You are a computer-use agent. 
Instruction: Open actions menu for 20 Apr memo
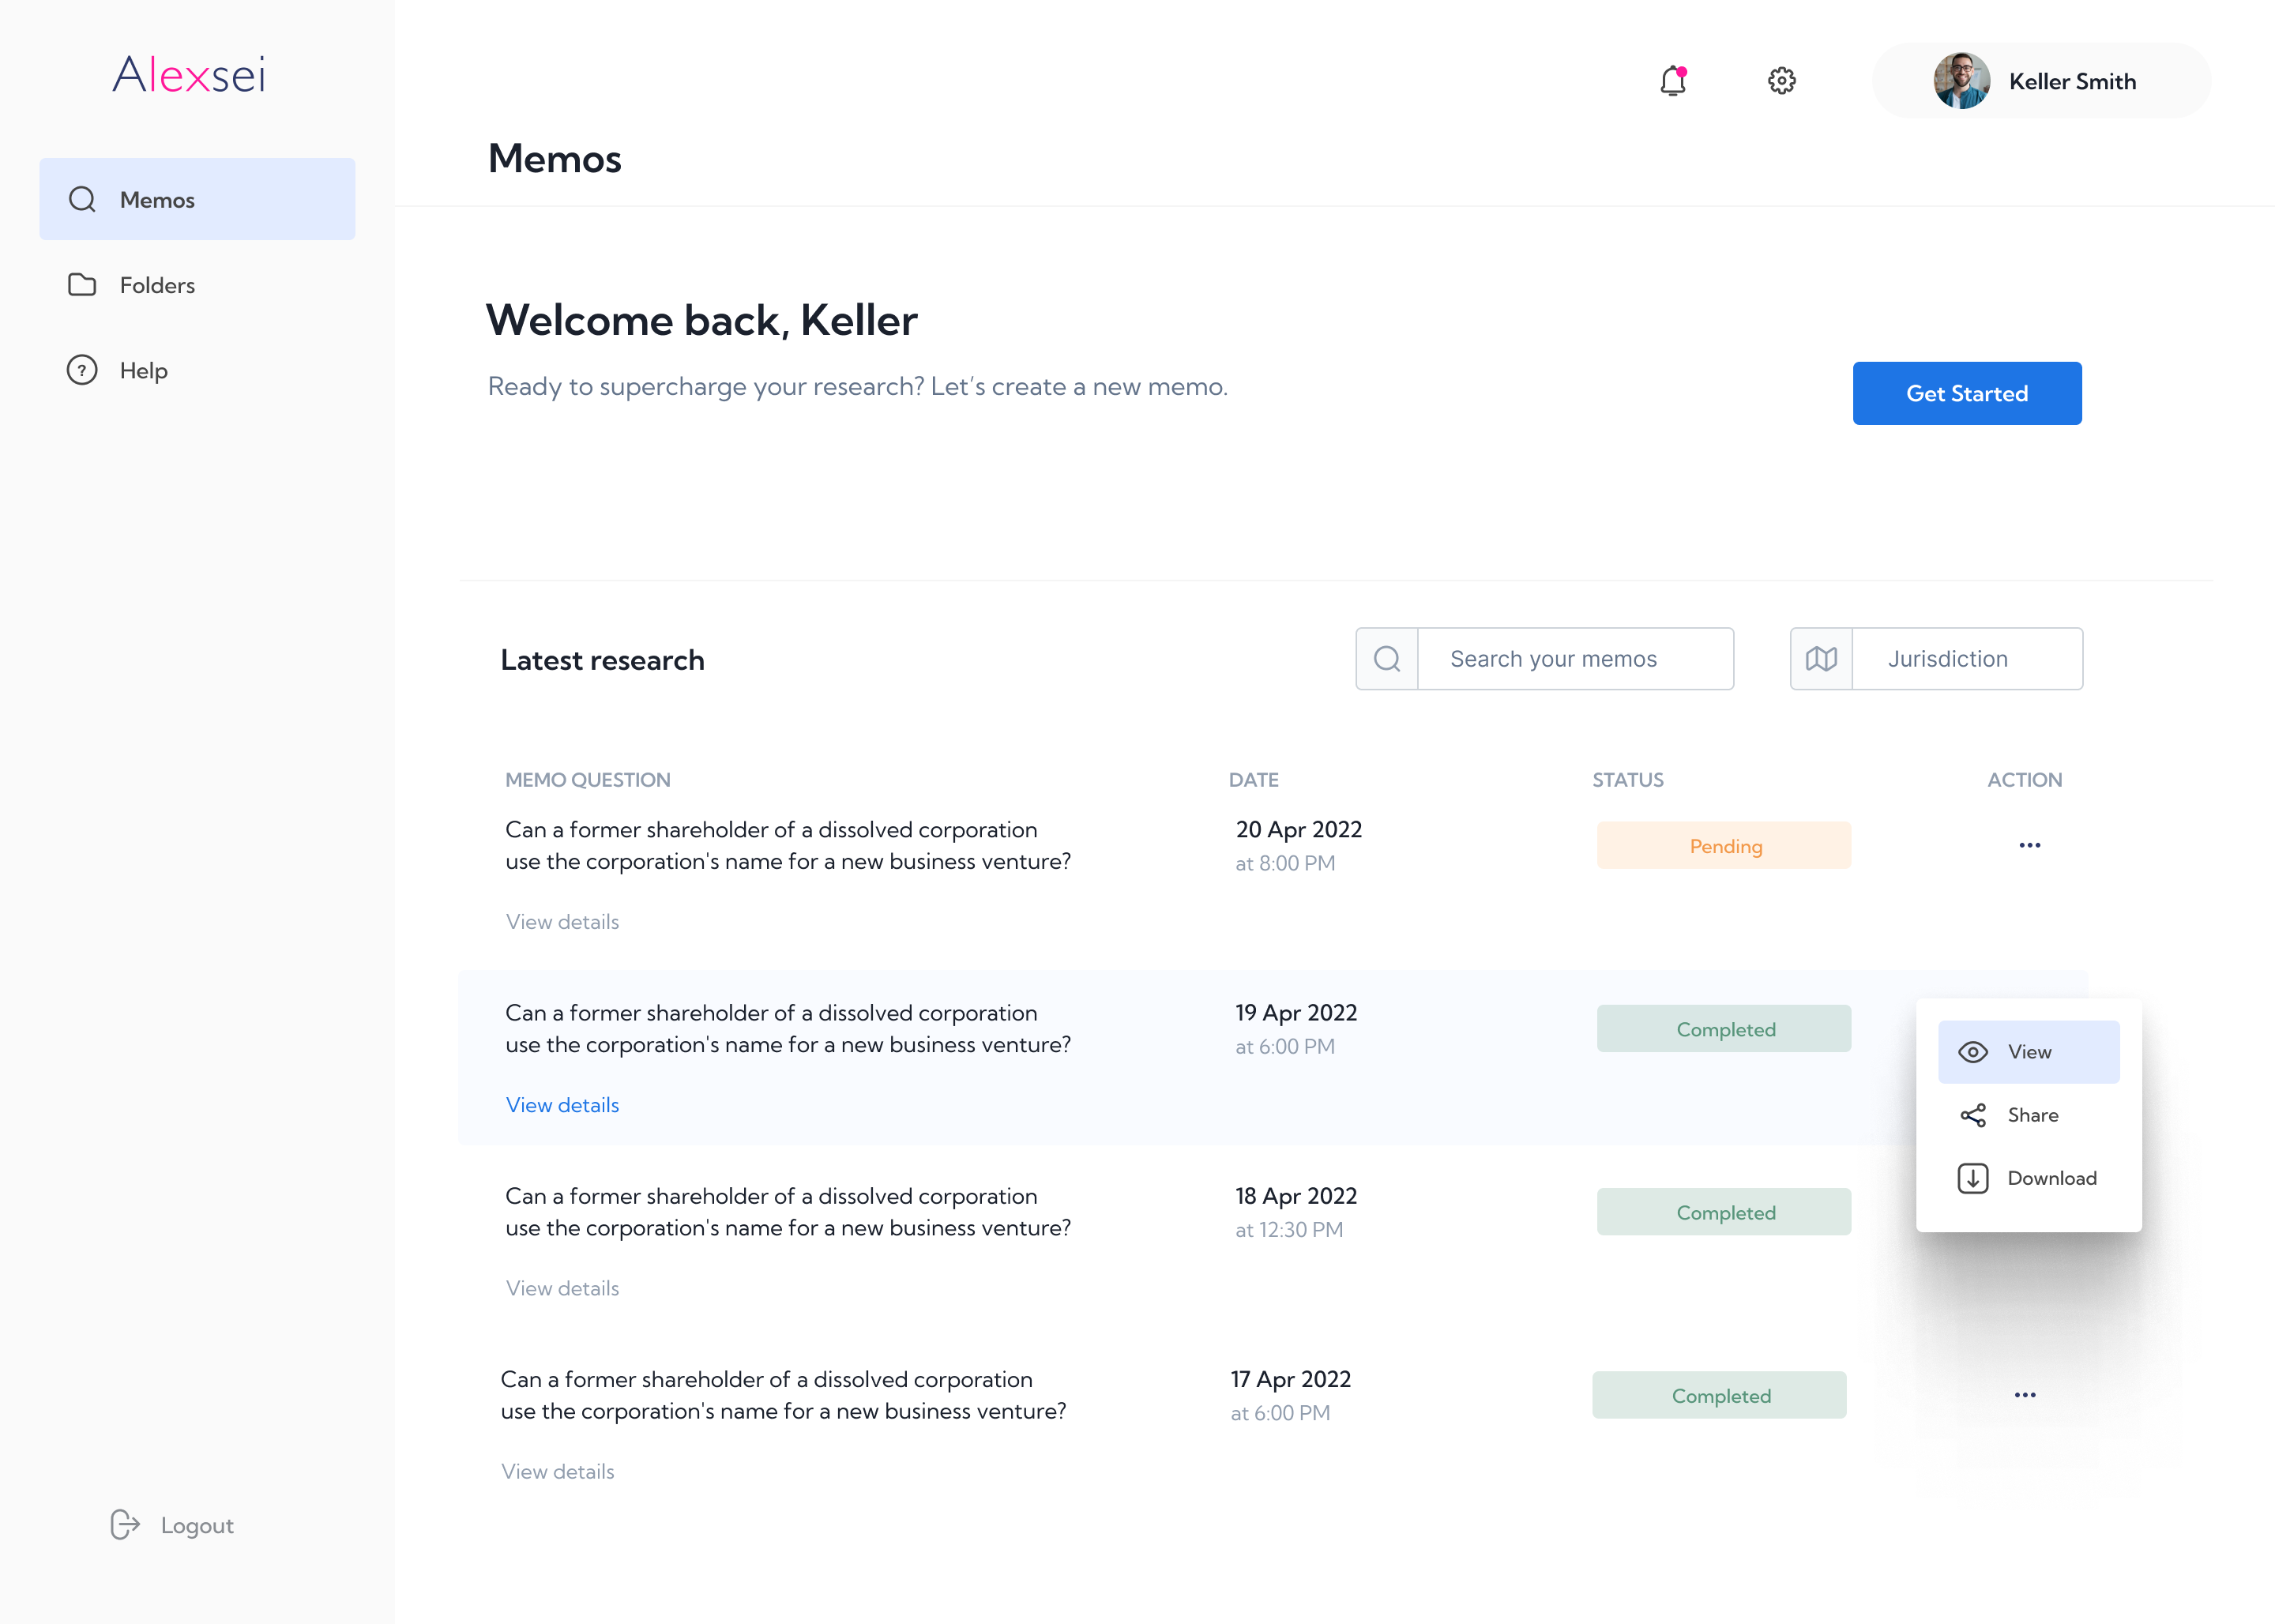tap(2029, 846)
